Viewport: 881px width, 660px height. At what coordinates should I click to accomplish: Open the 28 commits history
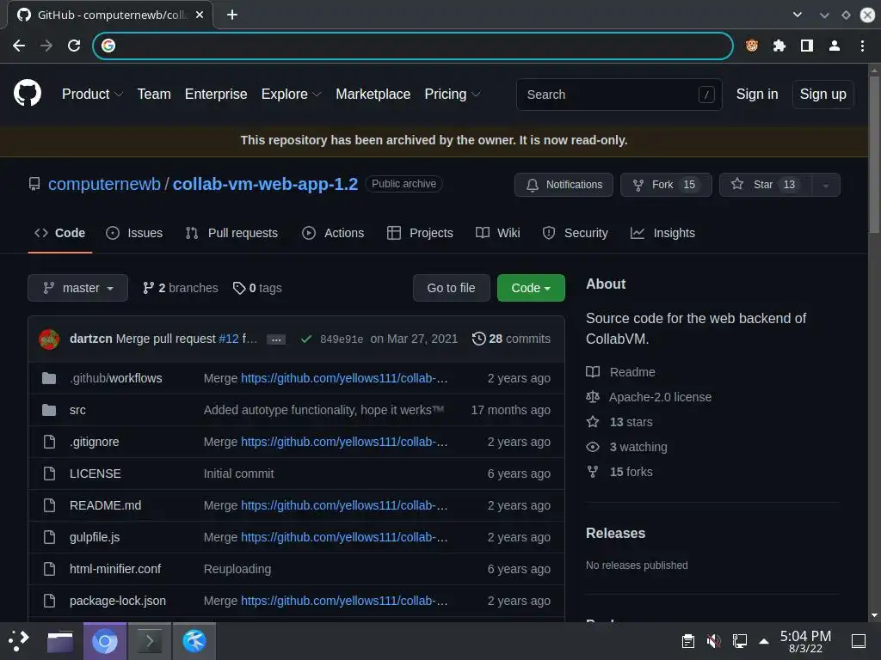coord(511,339)
